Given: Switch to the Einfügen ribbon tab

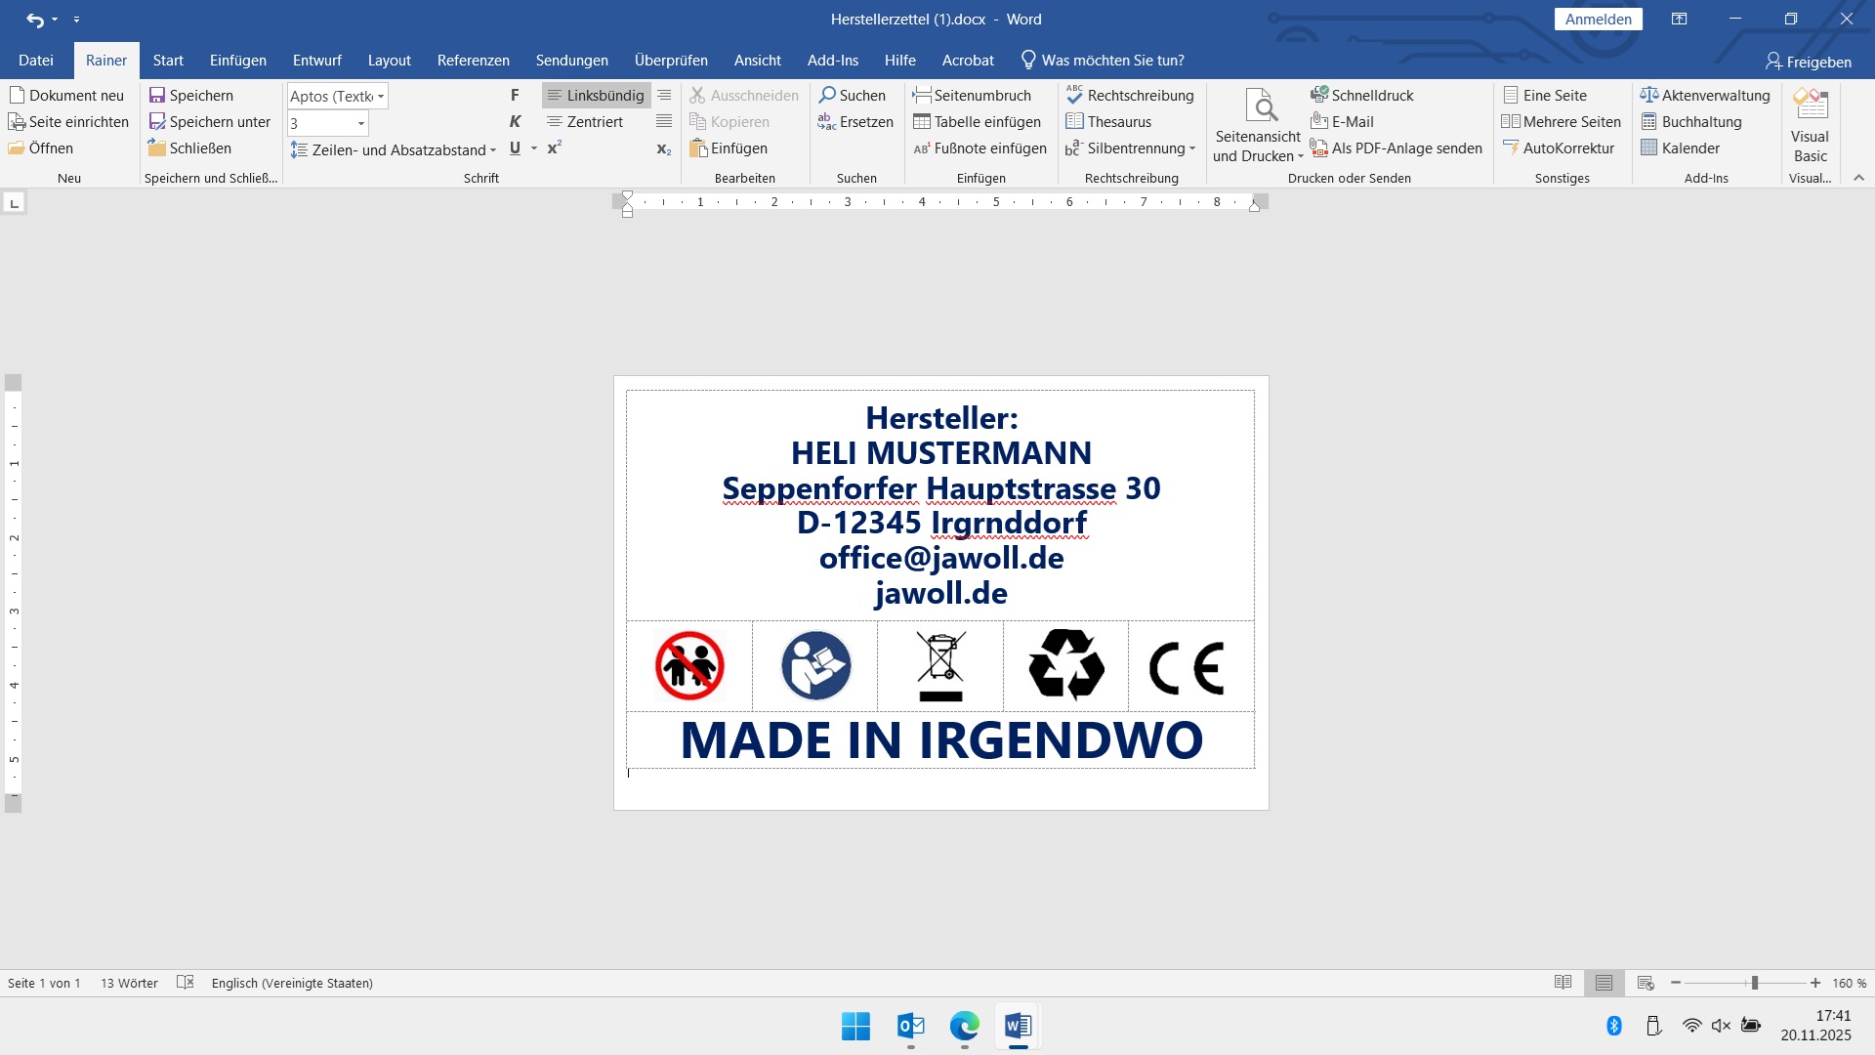Looking at the screenshot, I should 237,61.
